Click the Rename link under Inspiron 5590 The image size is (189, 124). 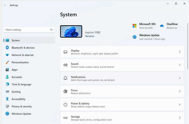[x=90, y=36]
